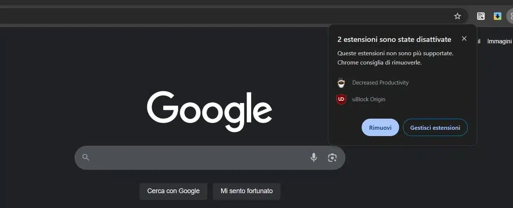Bookmark this page with the star icon
This screenshot has height=208, width=513.
pyautogui.click(x=457, y=16)
